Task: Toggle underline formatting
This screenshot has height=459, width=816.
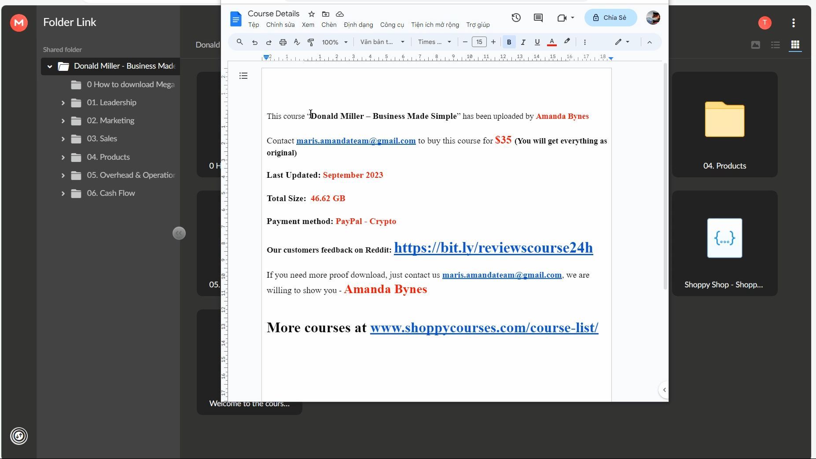Action: [x=537, y=42]
